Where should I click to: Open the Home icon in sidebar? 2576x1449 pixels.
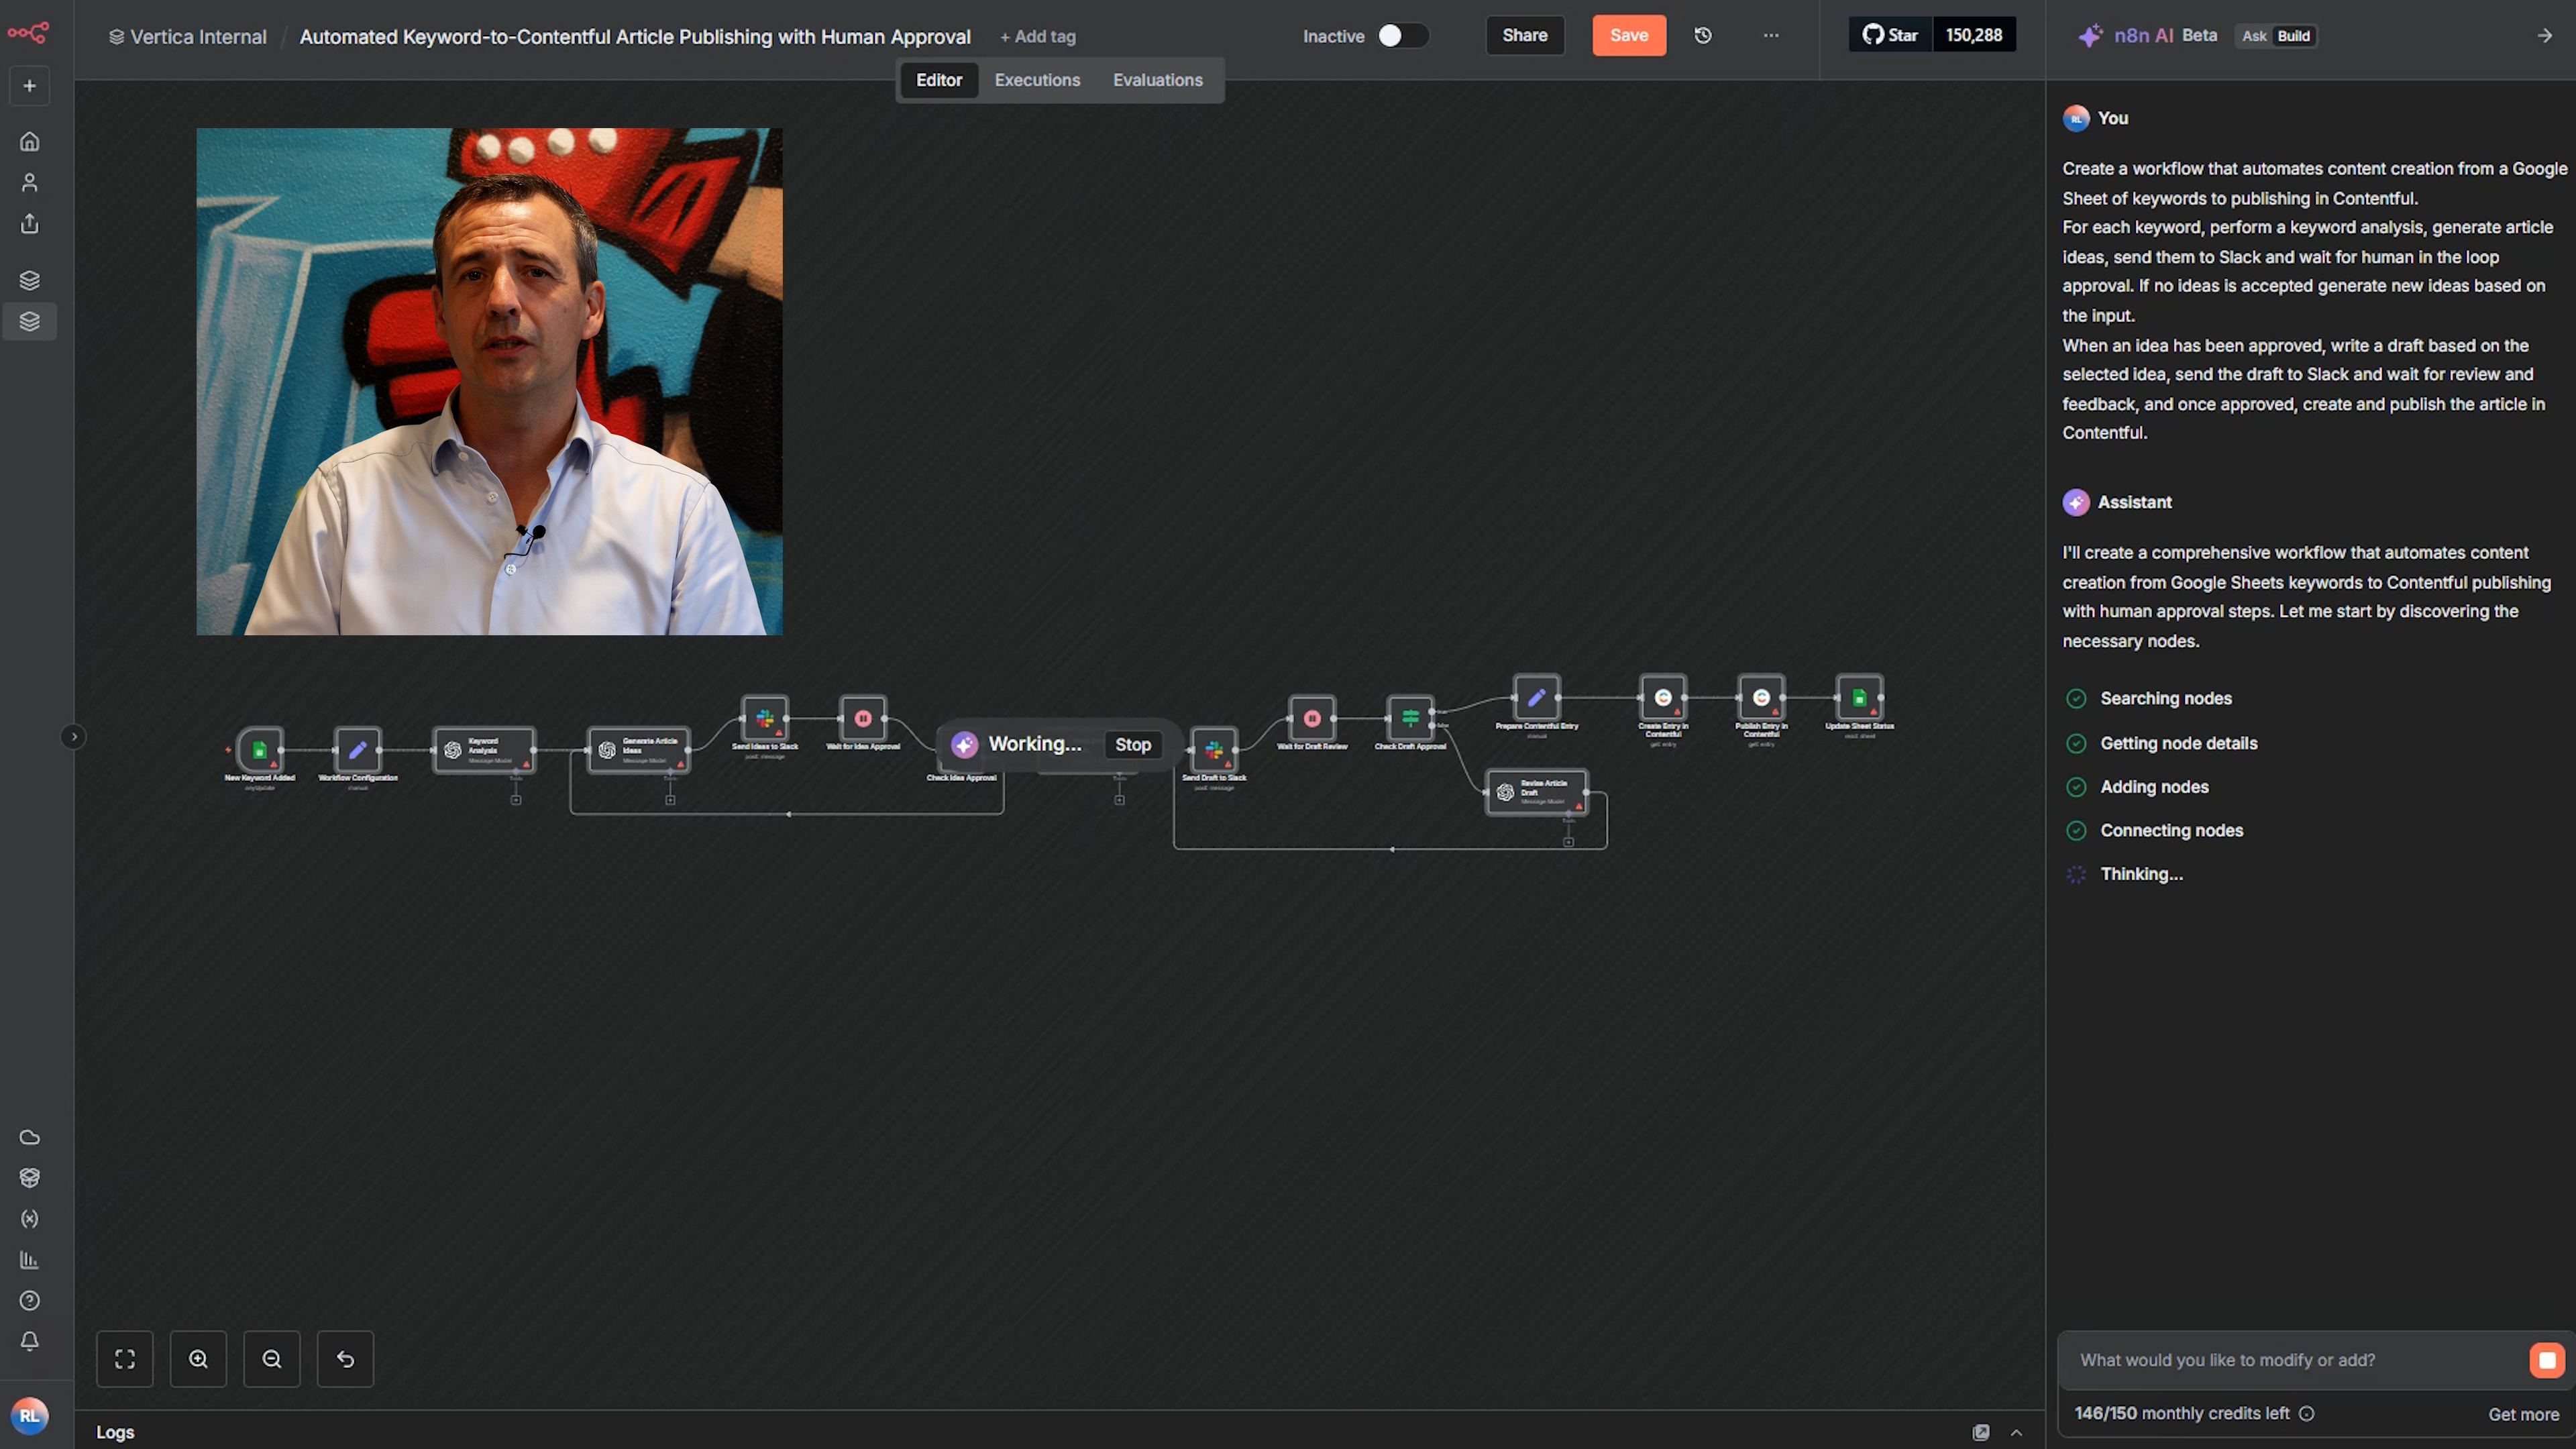30,142
